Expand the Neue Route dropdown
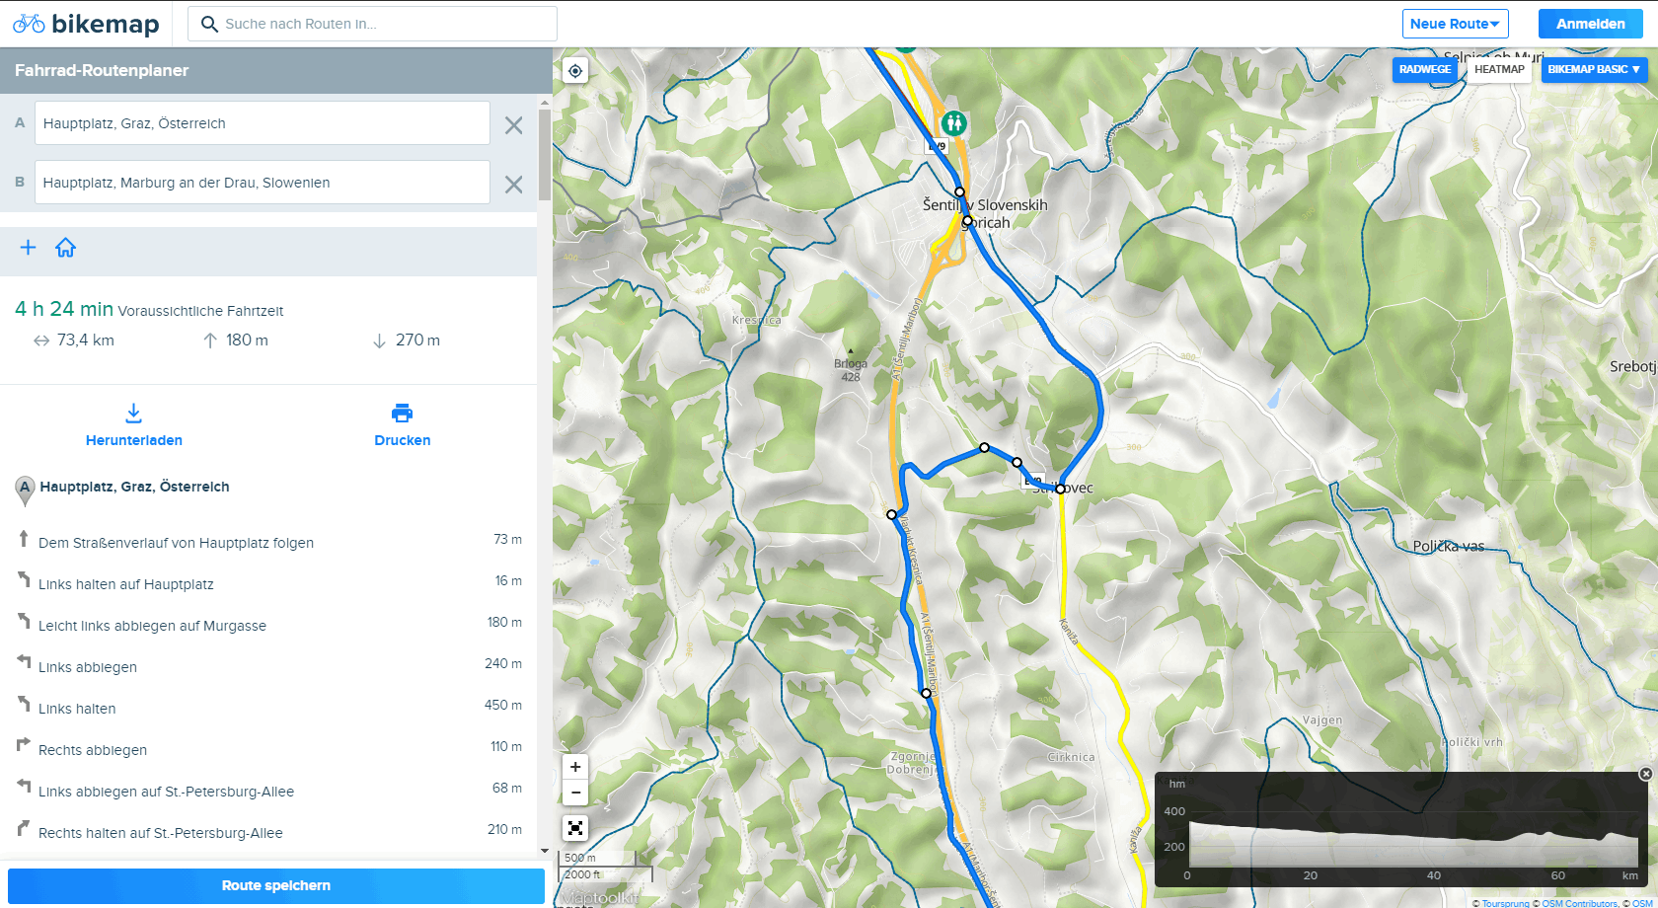The height and width of the screenshot is (908, 1658). click(1455, 24)
